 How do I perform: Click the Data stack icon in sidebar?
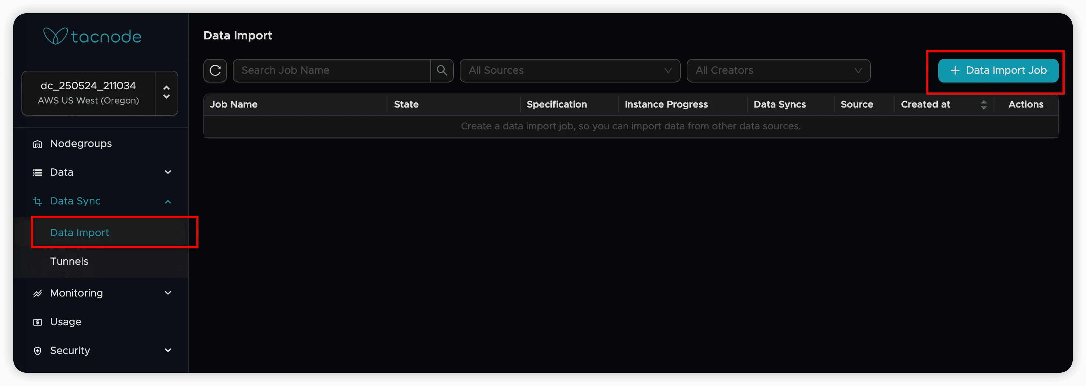(x=38, y=173)
